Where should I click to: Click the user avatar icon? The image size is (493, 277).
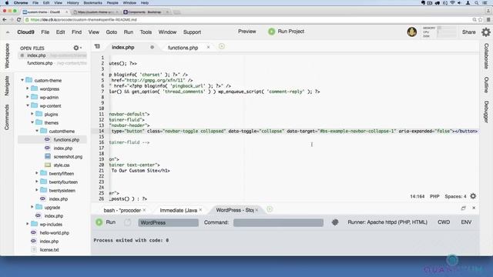pos(412,32)
